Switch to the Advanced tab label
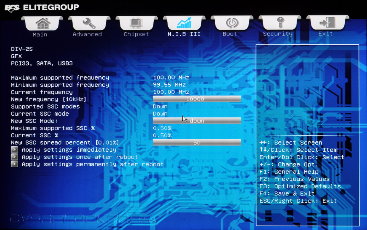367x230 pixels. pyautogui.click(x=87, y=34)
